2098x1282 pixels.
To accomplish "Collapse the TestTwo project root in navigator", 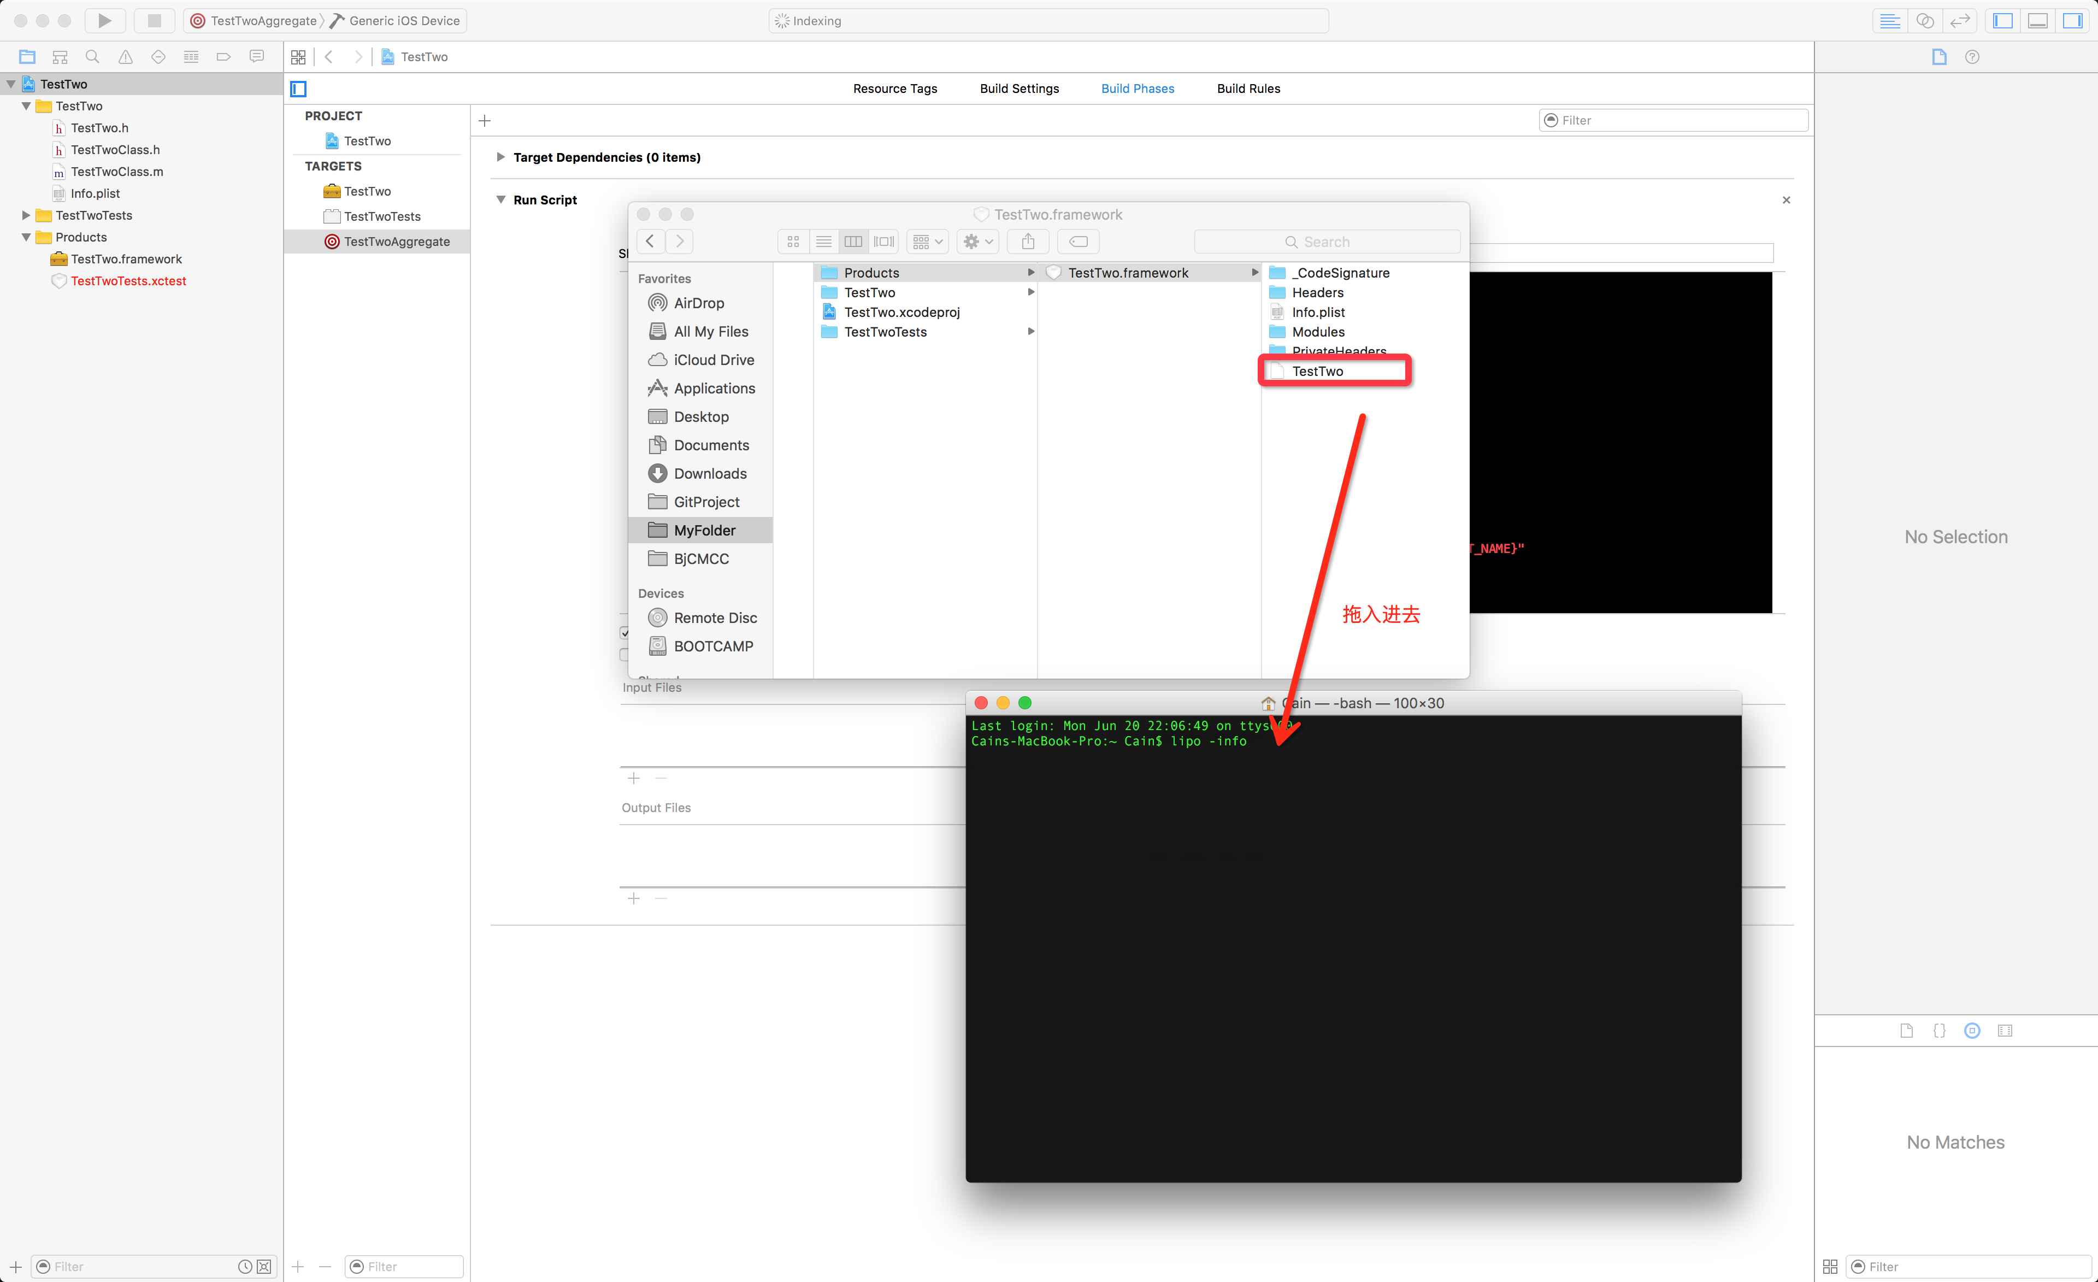I will (11, 84).
